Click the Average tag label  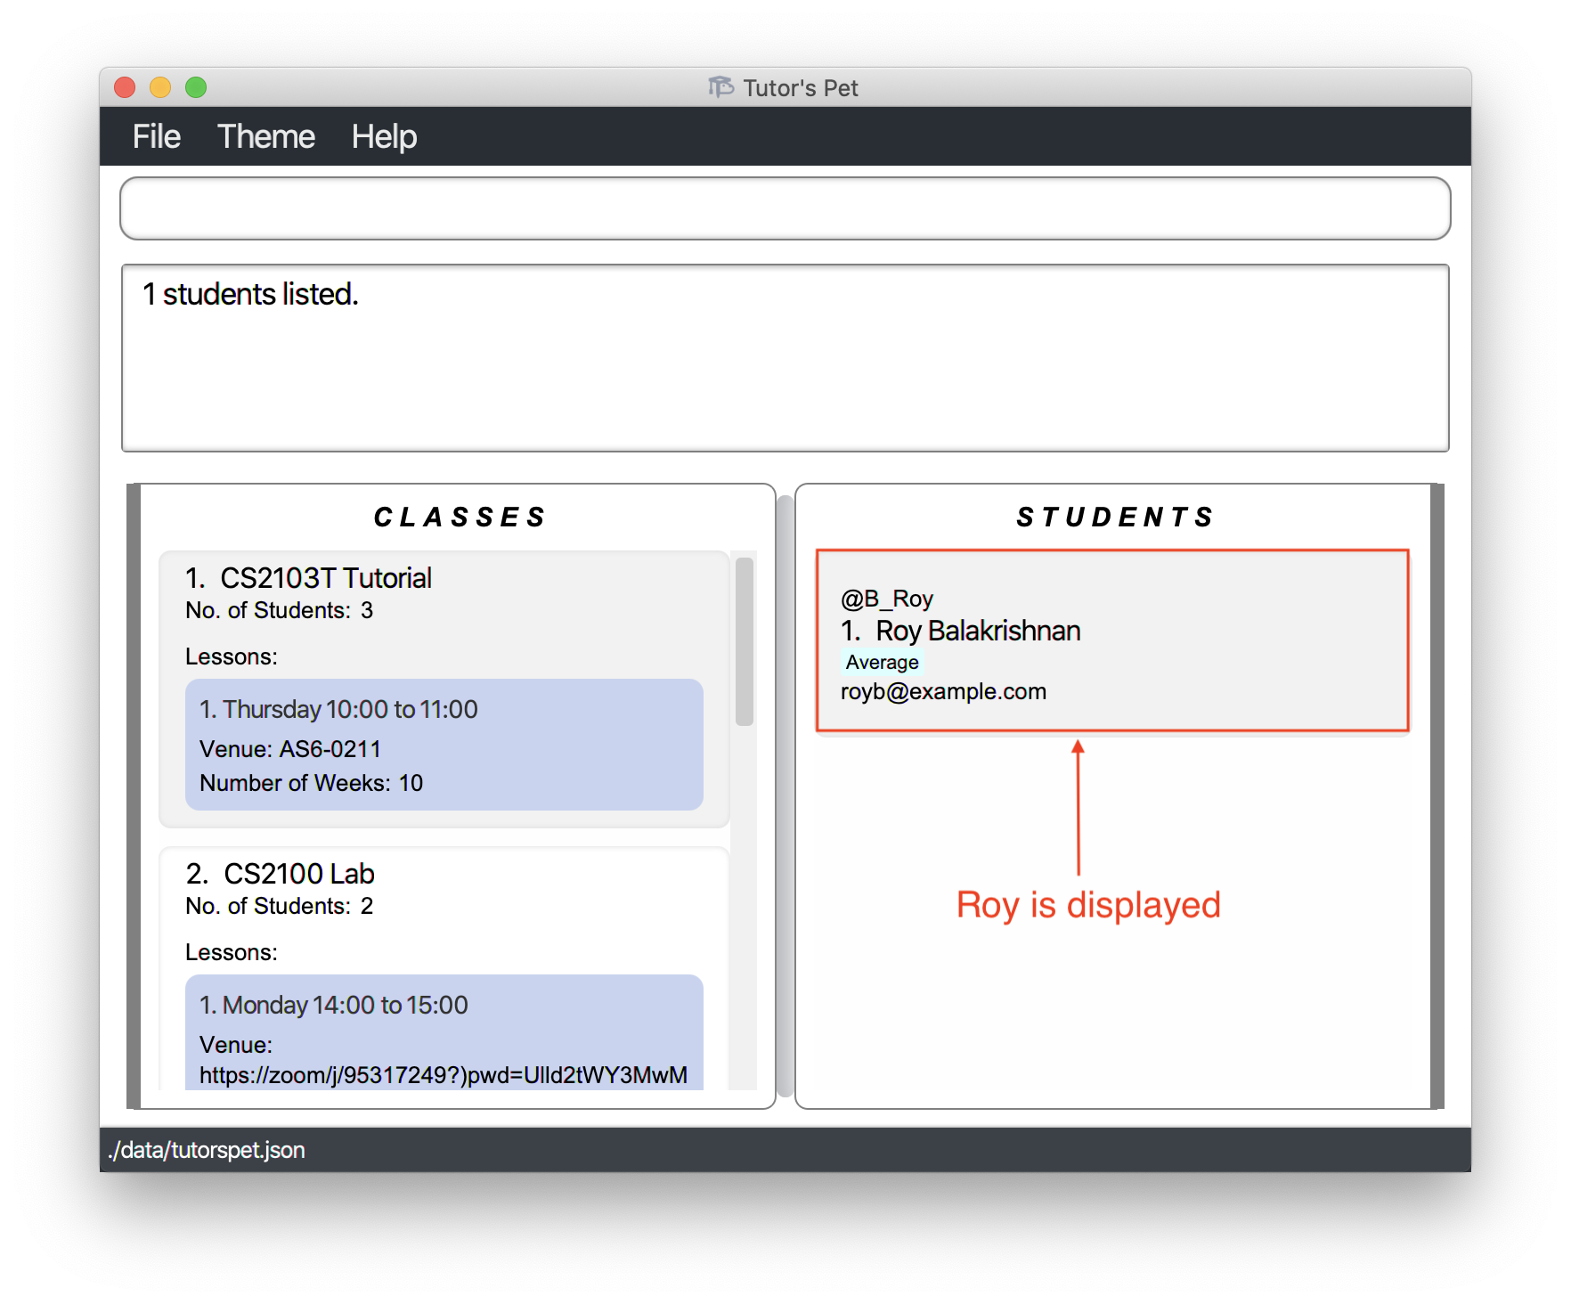tap(882, 663)
